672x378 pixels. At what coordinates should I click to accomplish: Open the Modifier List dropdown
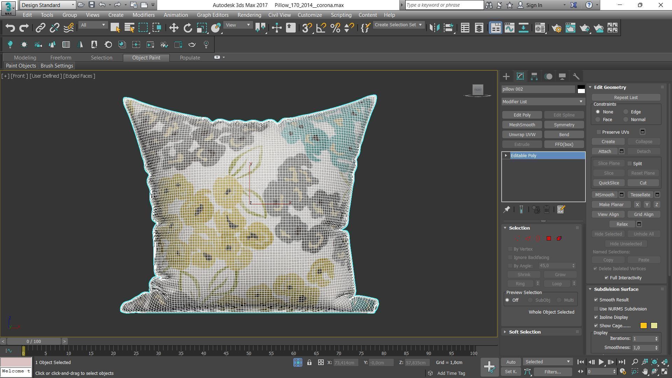(543, 101)
